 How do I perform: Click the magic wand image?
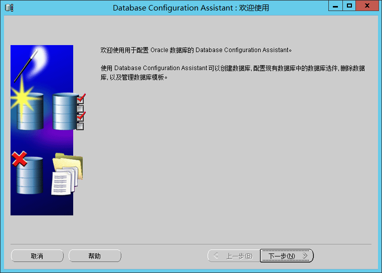26,65
